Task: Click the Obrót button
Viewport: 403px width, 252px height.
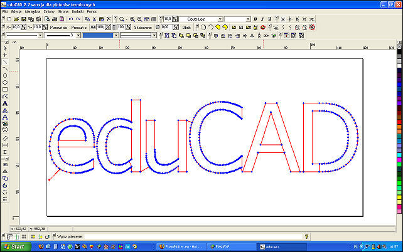Action: point(186,27)
